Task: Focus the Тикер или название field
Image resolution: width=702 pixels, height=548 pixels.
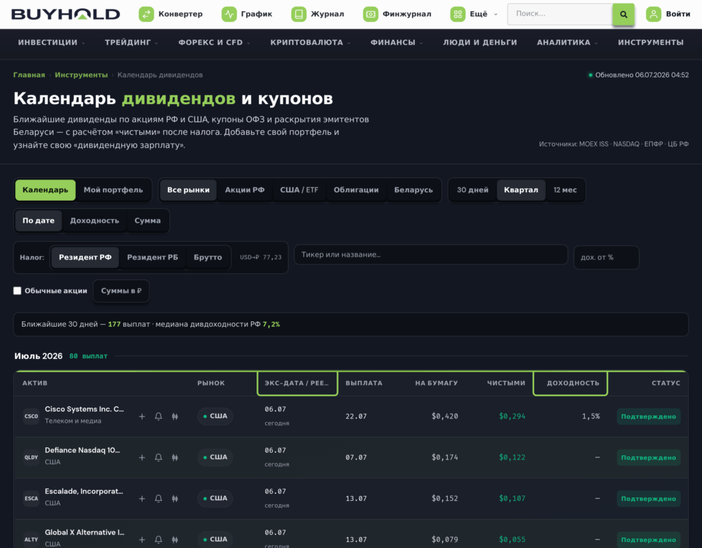Action: (x=431, y=255)
